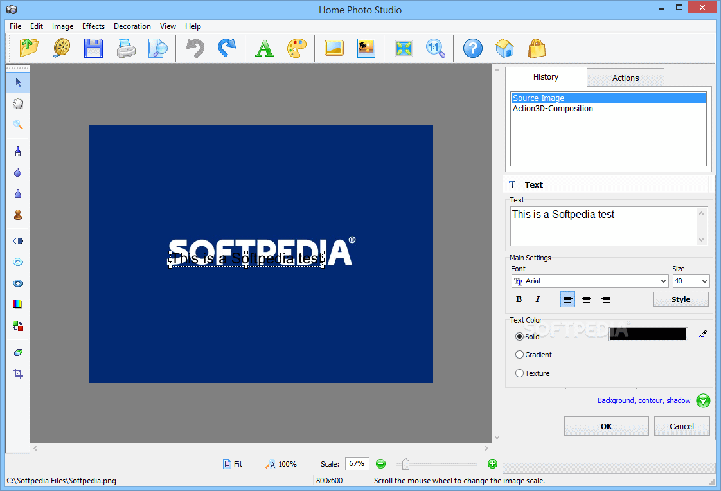
Task: Click the sunset palm tree image icon
Action: pos(366,48)
